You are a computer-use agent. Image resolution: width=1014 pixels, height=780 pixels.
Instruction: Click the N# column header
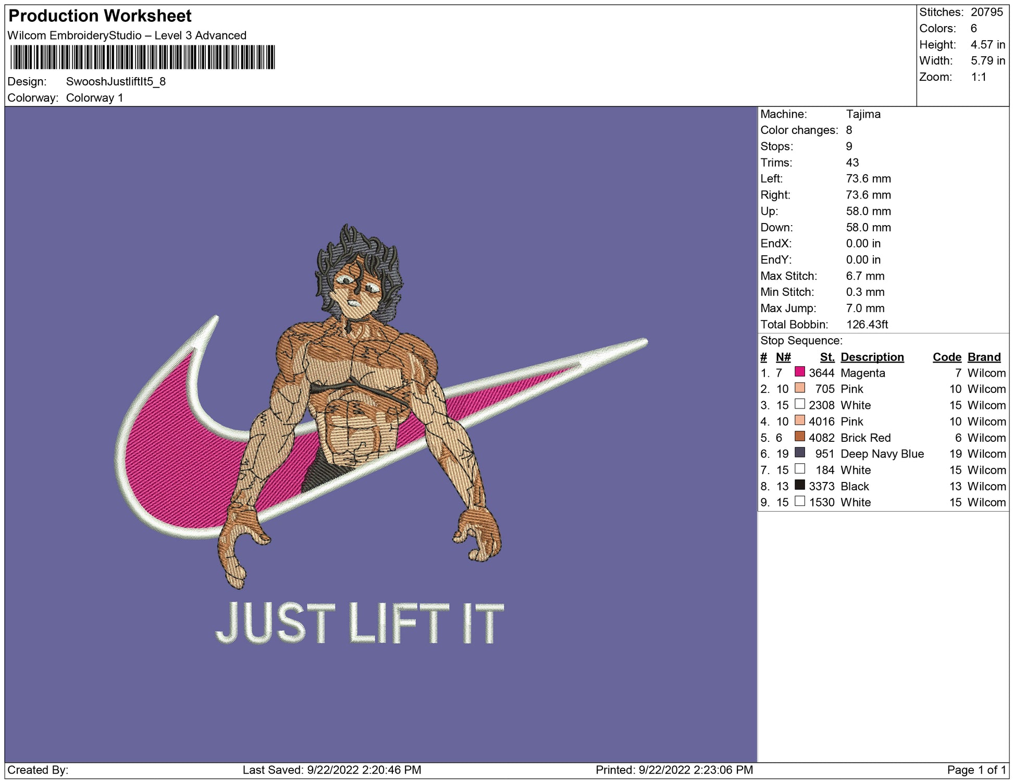click(783, 357)
